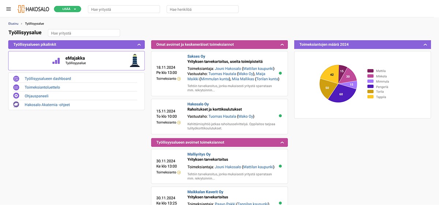Viewport: 439px width, 205px height.
Task: Click Toimeksianto arrow icon for Malliyritys Oy
Action: pyautogui.click(x=179, y=172)
